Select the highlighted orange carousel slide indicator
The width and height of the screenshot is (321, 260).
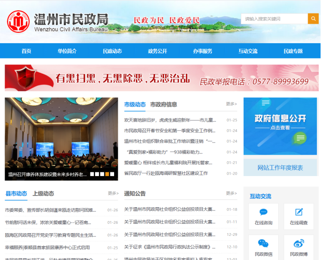click(107, 174)
